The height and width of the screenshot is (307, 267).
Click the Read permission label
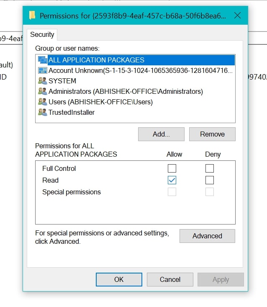50,180
